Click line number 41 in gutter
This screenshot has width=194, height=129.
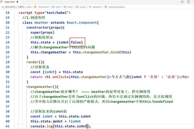point(7,126)
